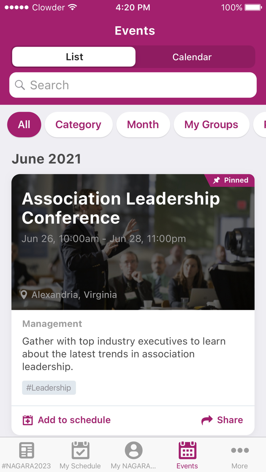Enable the All events filter
The width and height of the screenshot is (266, 472).
24,124
